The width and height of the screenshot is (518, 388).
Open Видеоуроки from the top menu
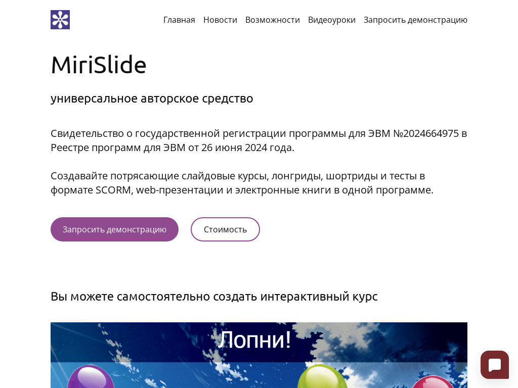(x=332, y=20)
